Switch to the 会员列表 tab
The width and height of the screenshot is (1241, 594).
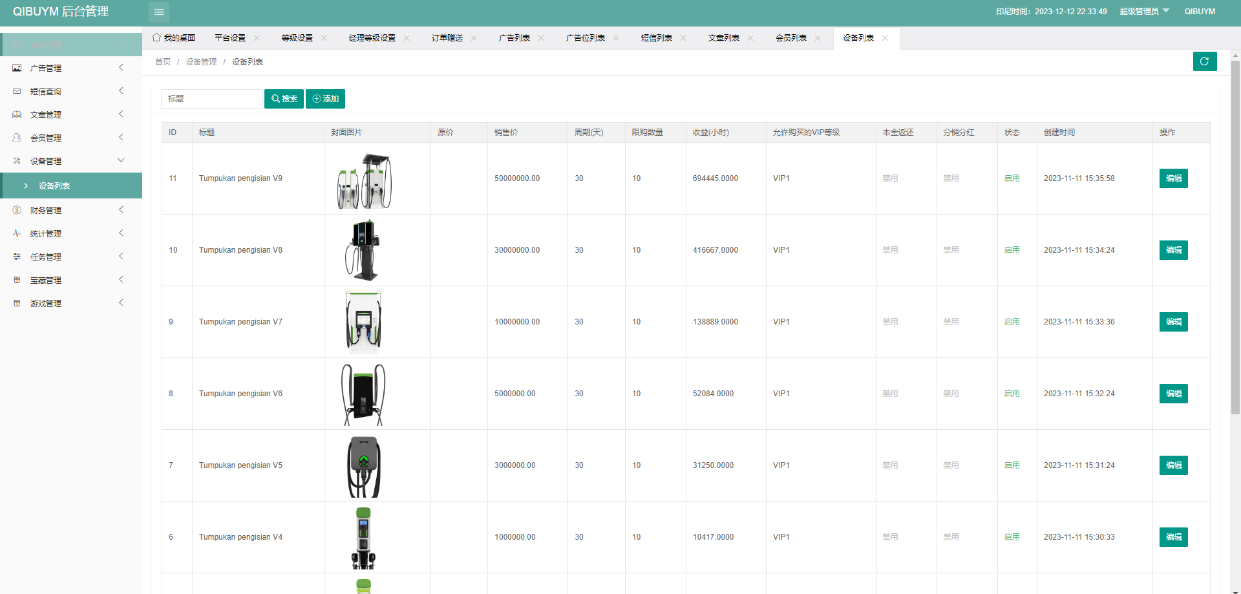point(790,37)
